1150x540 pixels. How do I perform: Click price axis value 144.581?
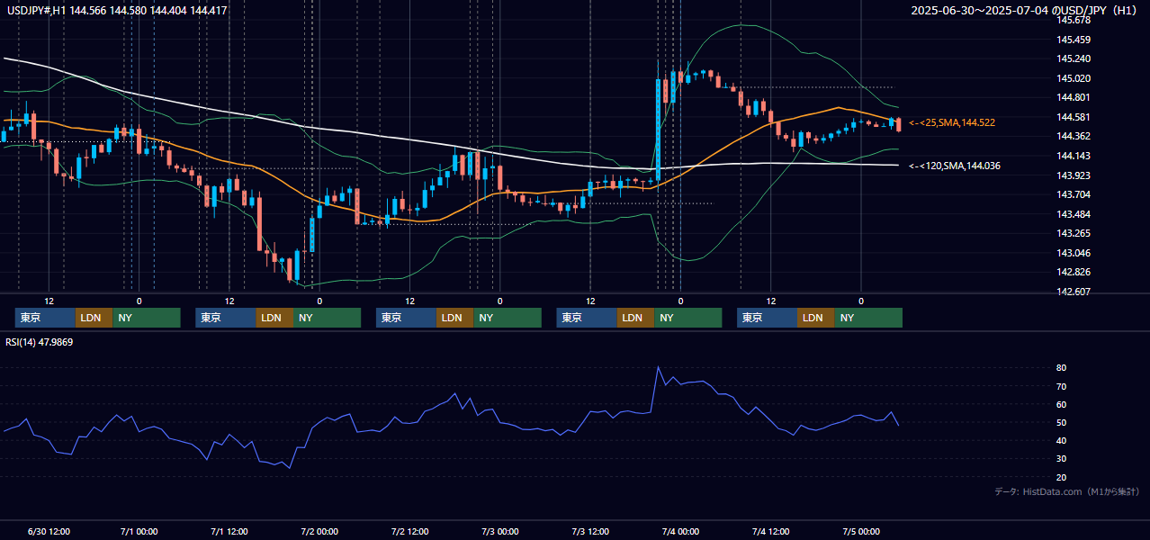click(1074, 117)
